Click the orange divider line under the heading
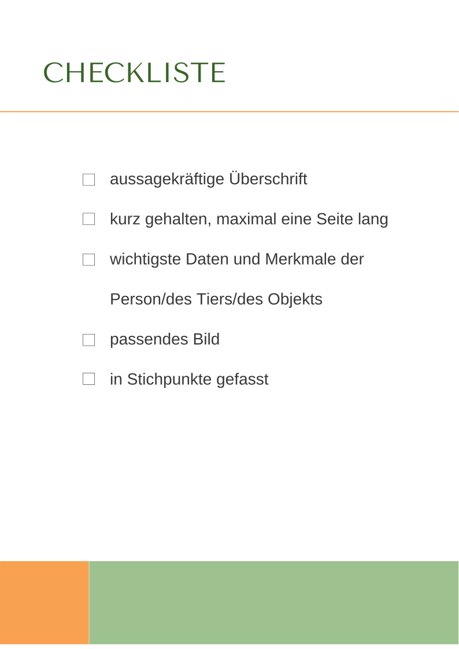This screenshot has height=649, width=459. point(229,112)
